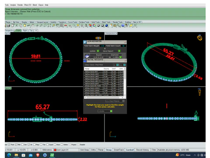Open the Curve Tools toolbar tab
This screenshot has height=158, width=210.
(73, 22)
